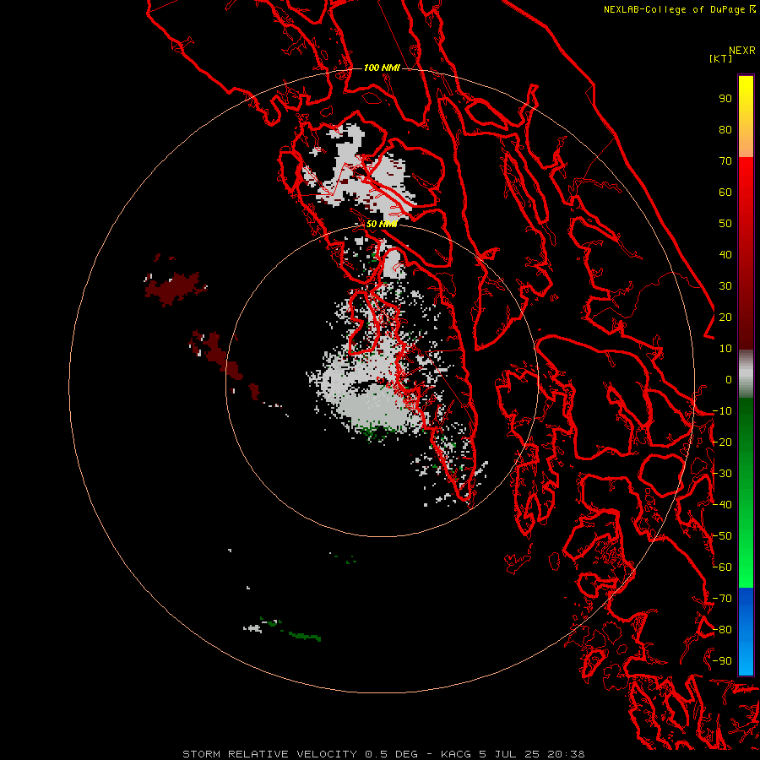
Task: Click the -70 value on the velocity scale
Action: pos(722,599)
